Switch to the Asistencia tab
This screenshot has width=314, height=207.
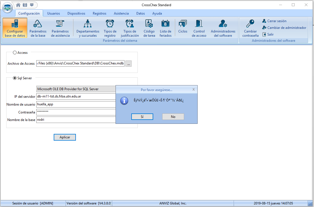point(121,13)
